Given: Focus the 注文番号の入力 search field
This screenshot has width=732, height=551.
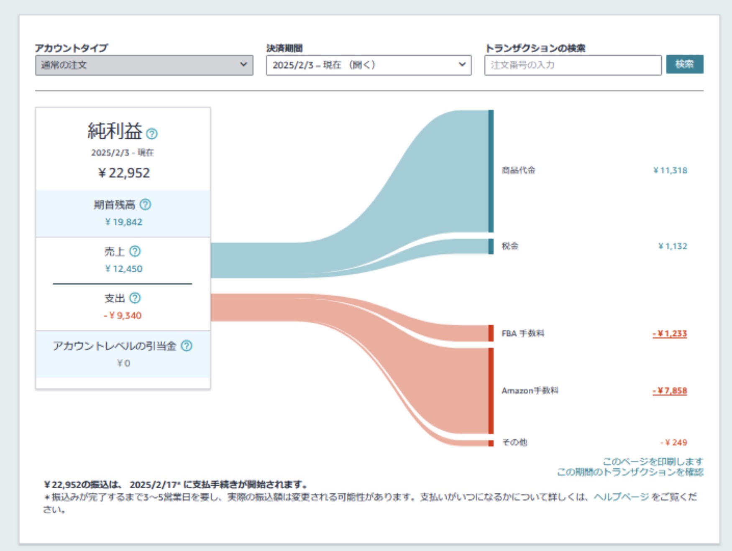Looking at the screenshot, I should [x=573, y=65].
